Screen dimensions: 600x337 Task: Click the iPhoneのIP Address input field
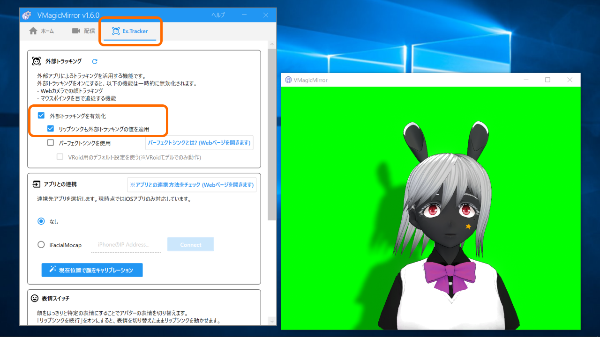click(126, 245)
